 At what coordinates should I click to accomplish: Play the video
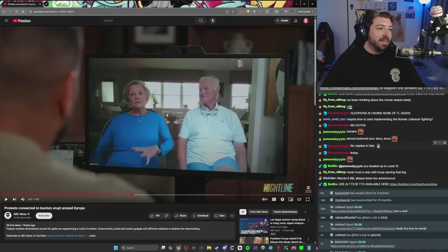tap(6, 199)
